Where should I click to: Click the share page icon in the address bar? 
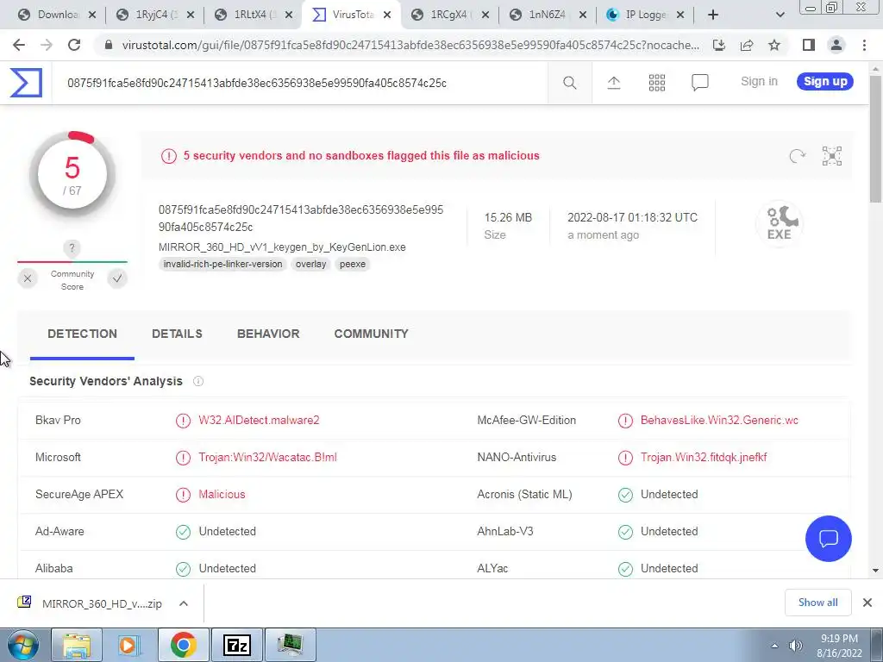(x=747, y=45)
